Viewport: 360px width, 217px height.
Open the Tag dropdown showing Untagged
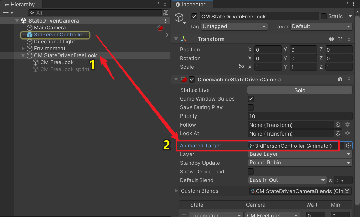click(x=234, y=27)
